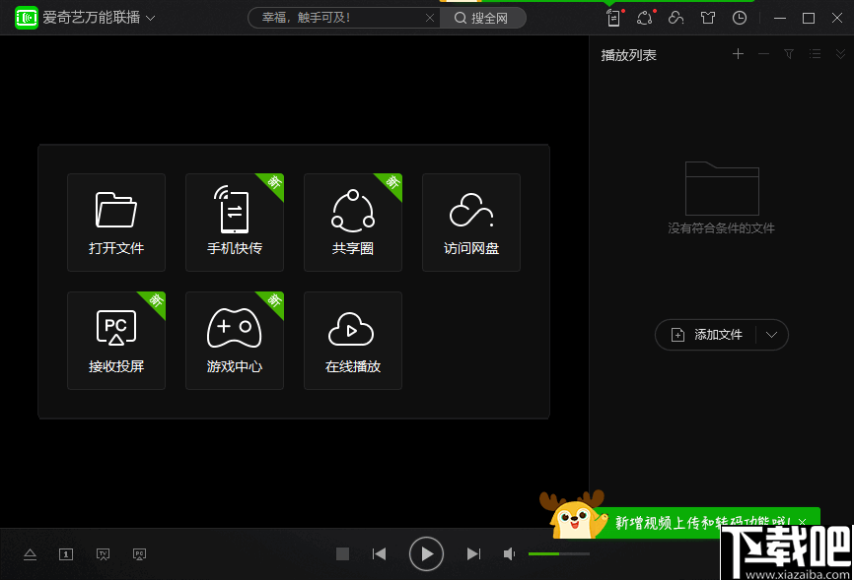Stop playback with the square button
Screen dimensions: 854x580
click(342, 553)
